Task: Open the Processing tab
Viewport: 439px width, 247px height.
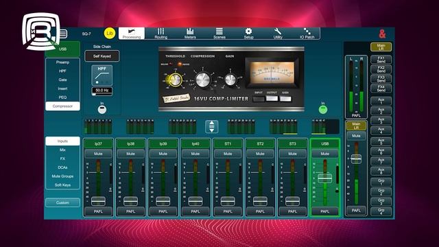Action: (132, 34)
